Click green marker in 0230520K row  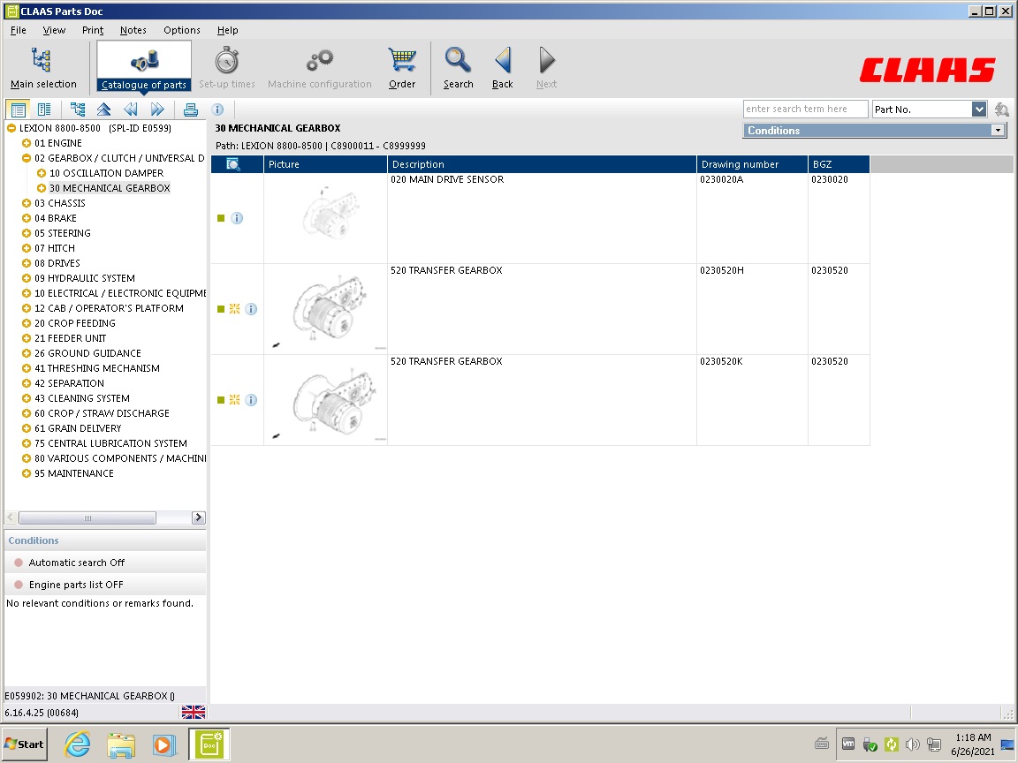click(x=221, y=400)
